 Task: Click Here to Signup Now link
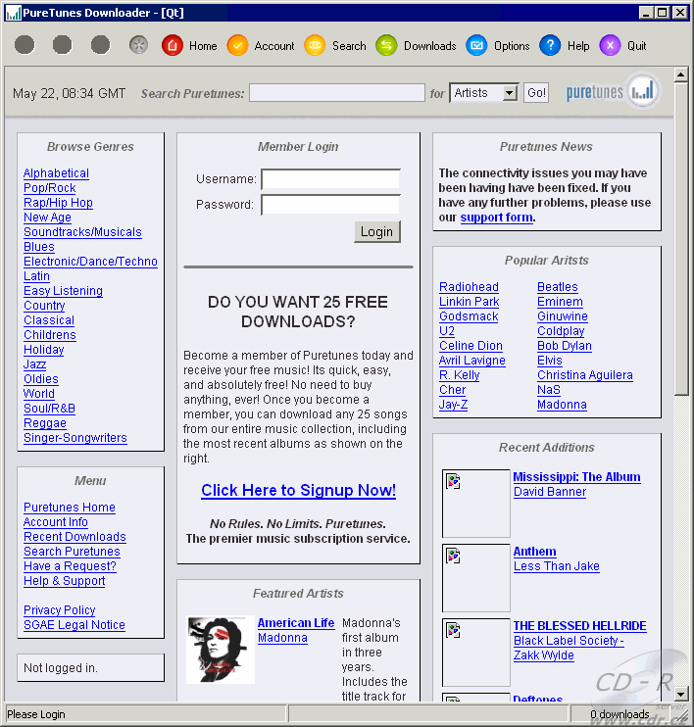point(298,490)
